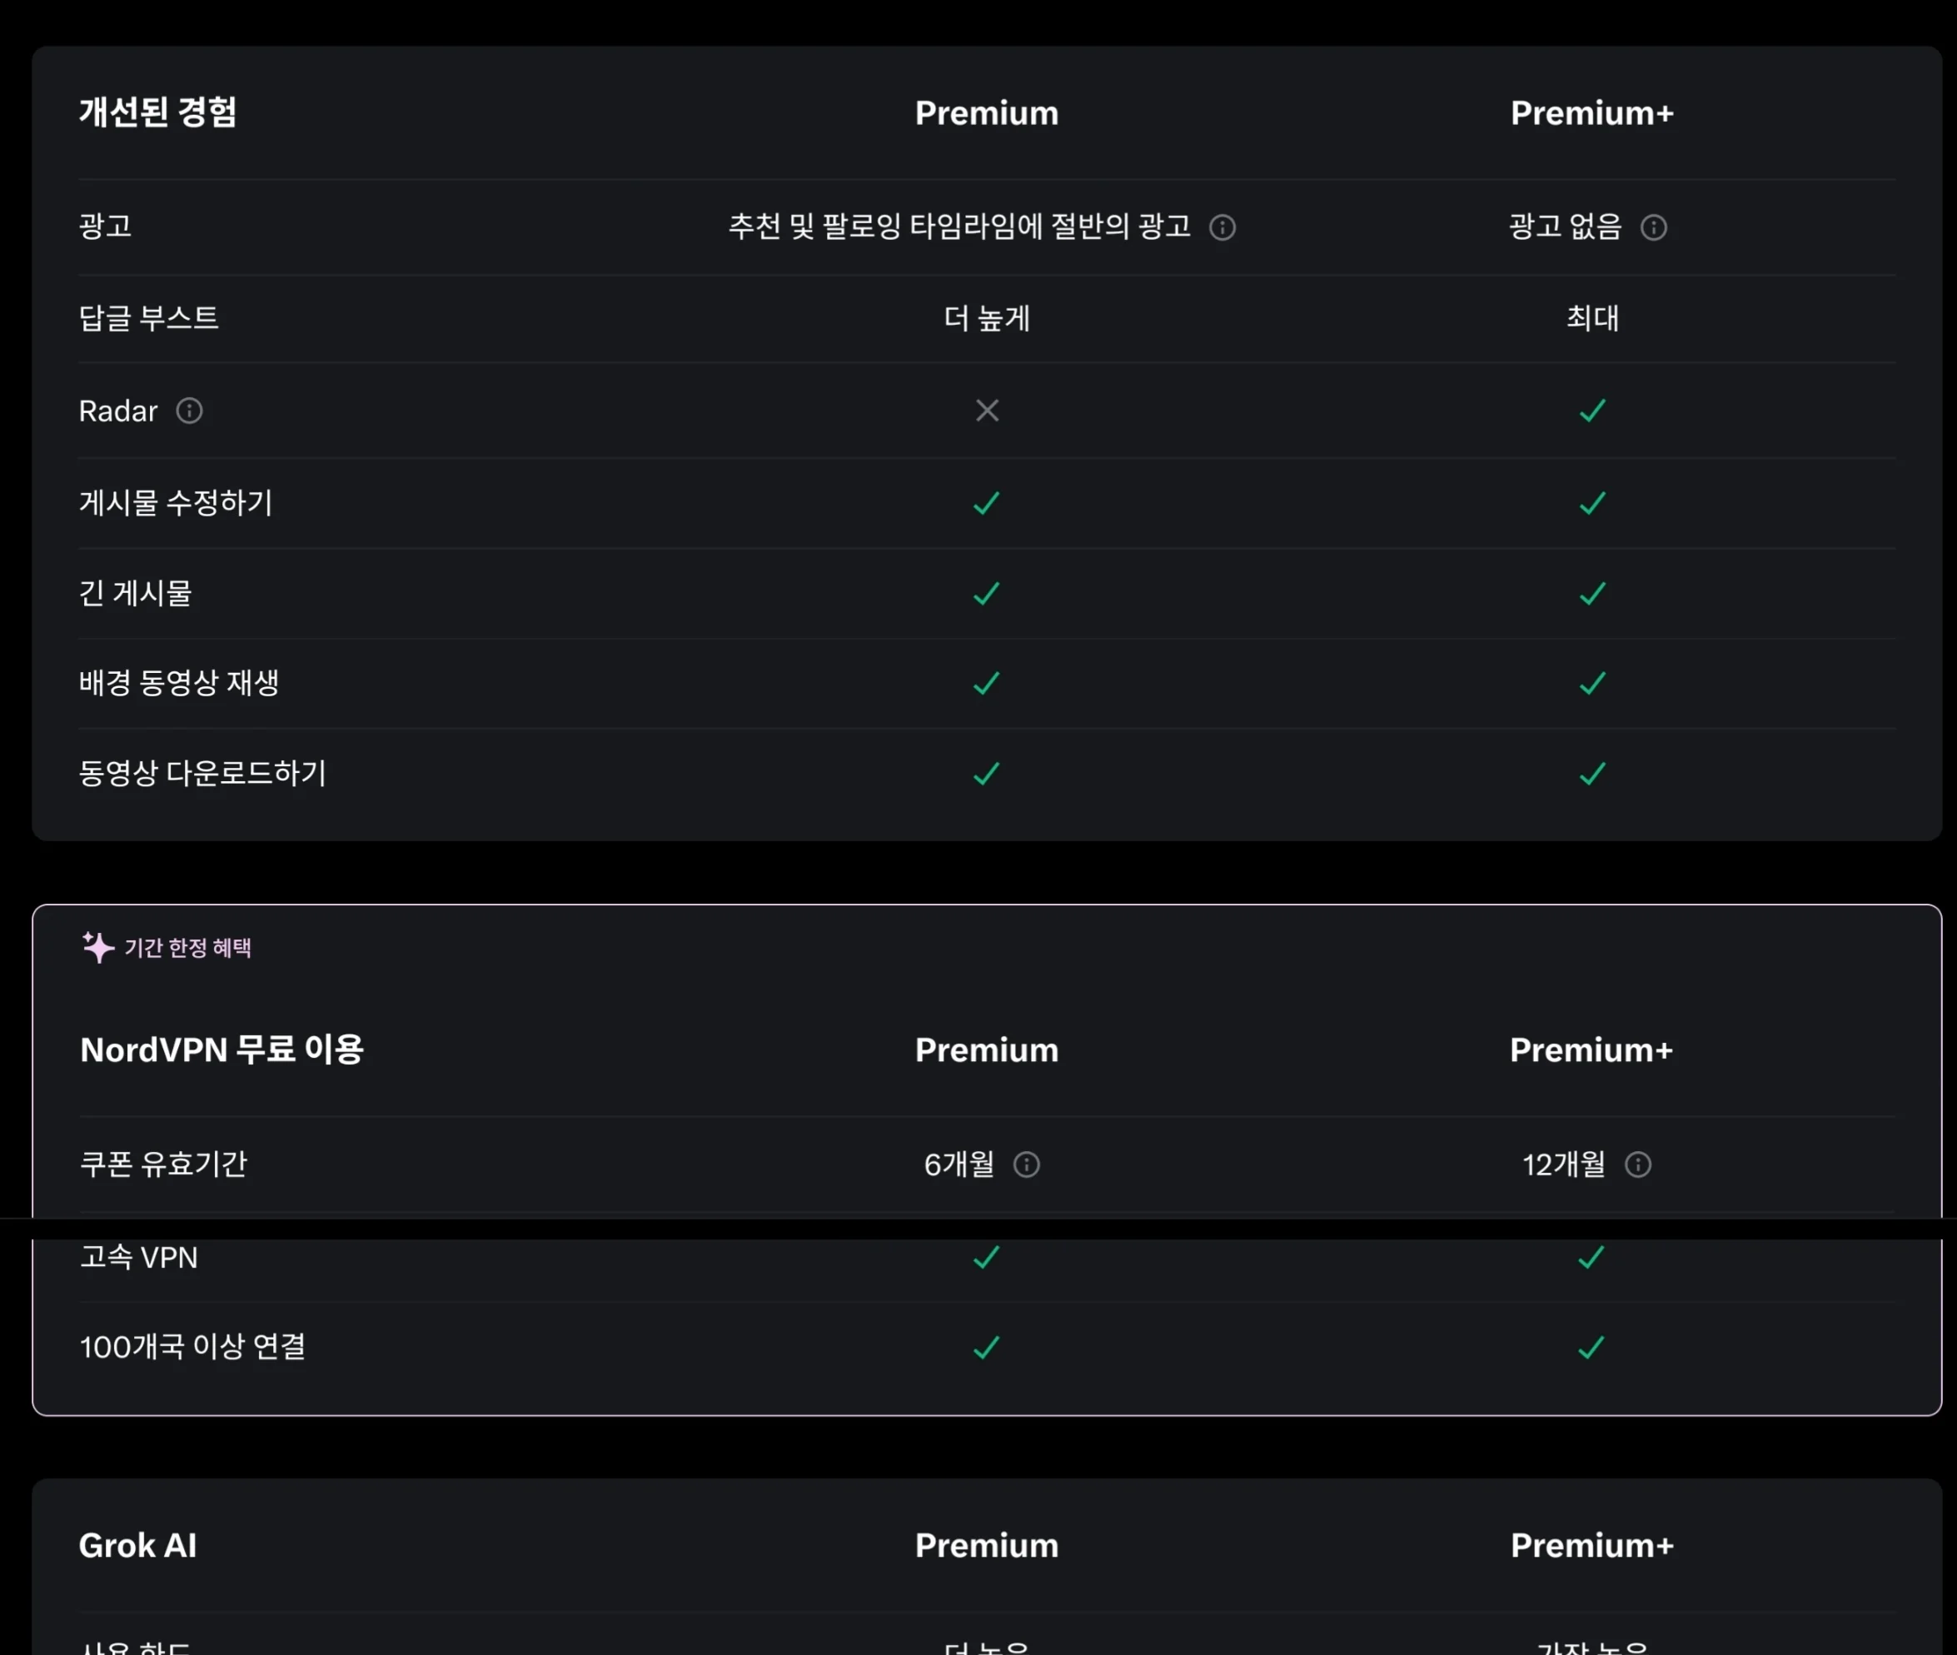Click Premium header in Grok AI table
This screenshot has height=1655, width=1957.
pyautogui.click(x=987, y=1545)
